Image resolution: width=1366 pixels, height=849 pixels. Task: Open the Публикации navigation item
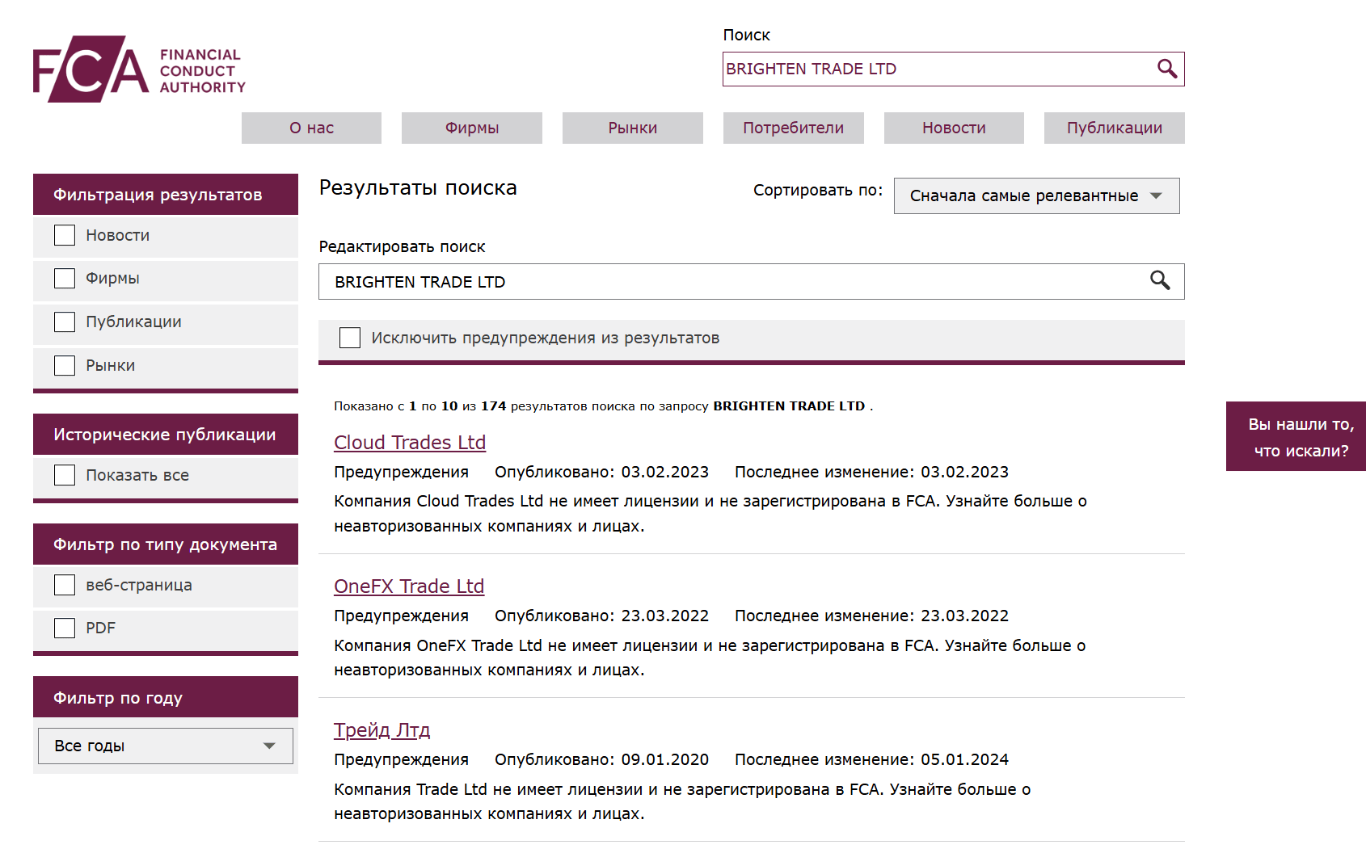[1114, 128]
